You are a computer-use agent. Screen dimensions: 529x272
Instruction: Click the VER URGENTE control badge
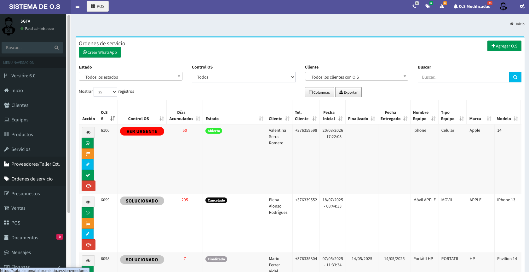tap(142, 131)
